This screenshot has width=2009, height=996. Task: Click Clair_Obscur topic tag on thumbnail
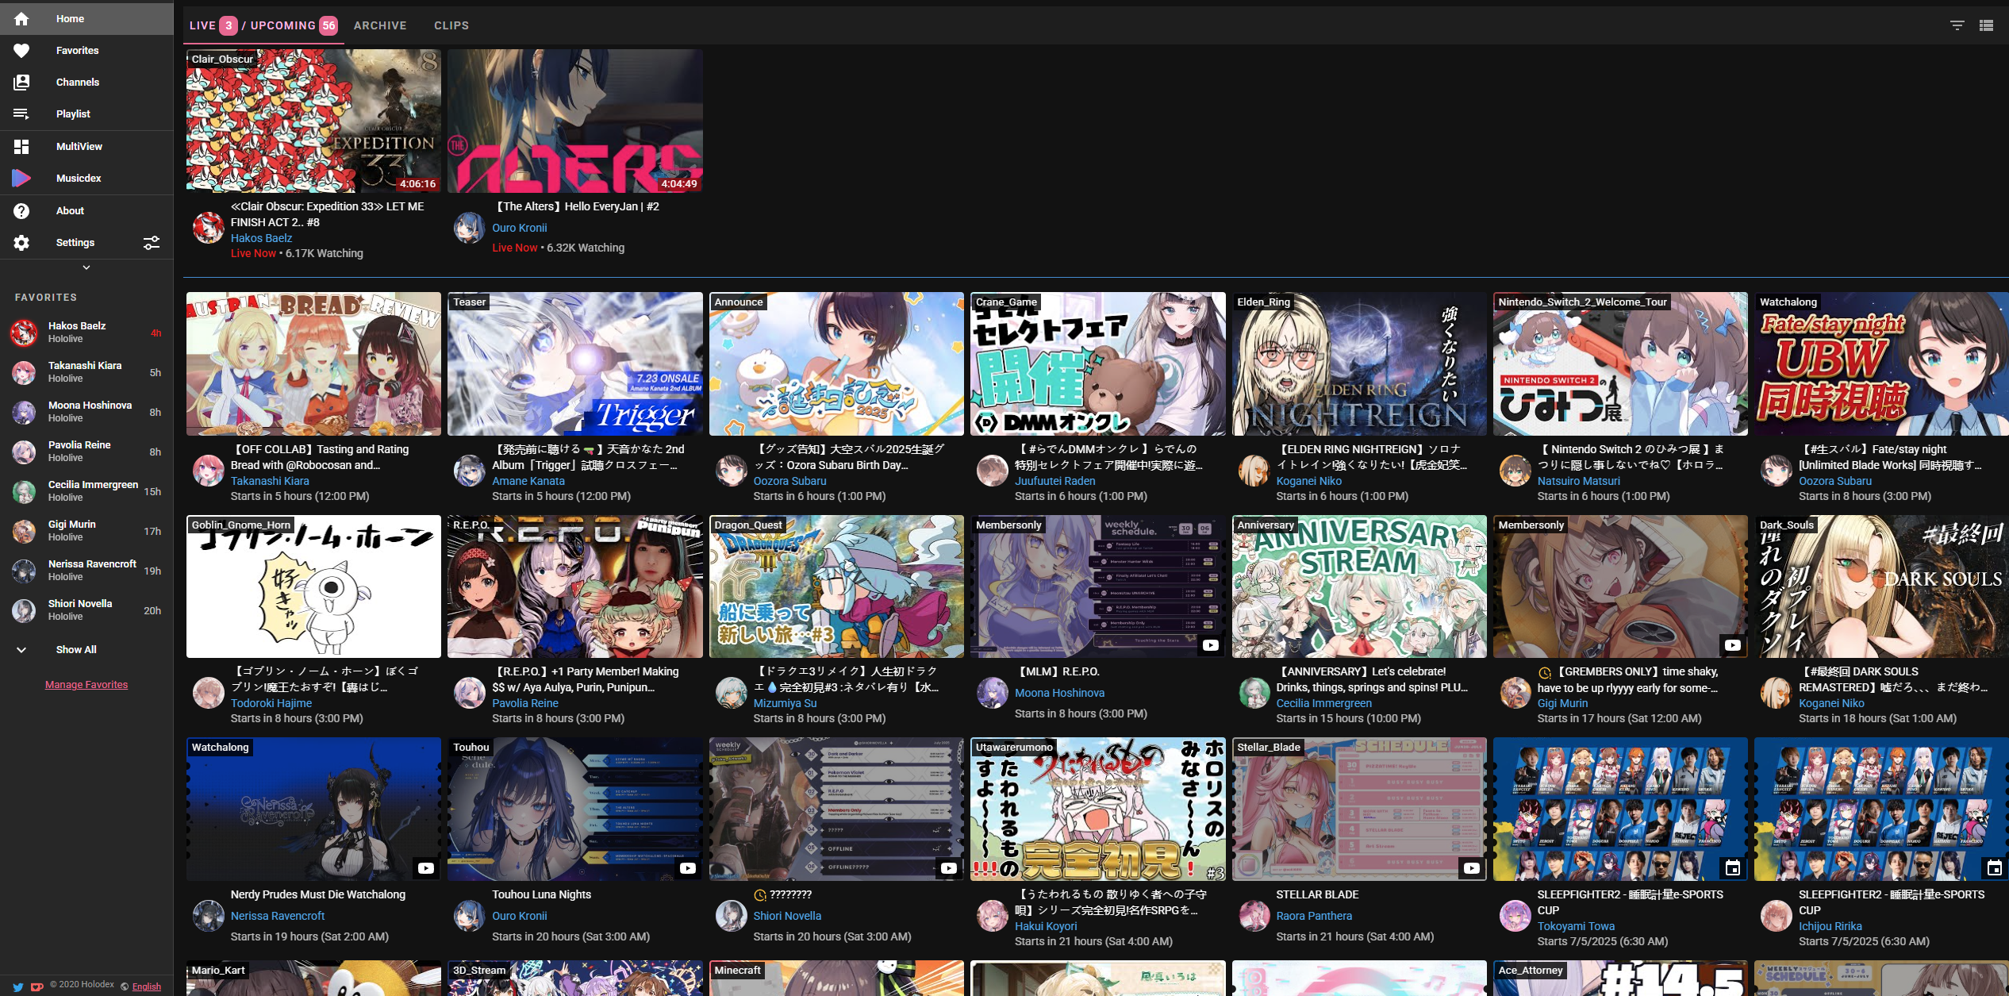point(222,59)
